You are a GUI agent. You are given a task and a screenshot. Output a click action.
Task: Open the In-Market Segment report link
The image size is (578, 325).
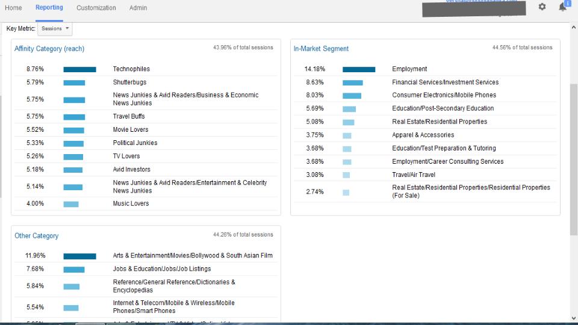[x=321, y=49]
